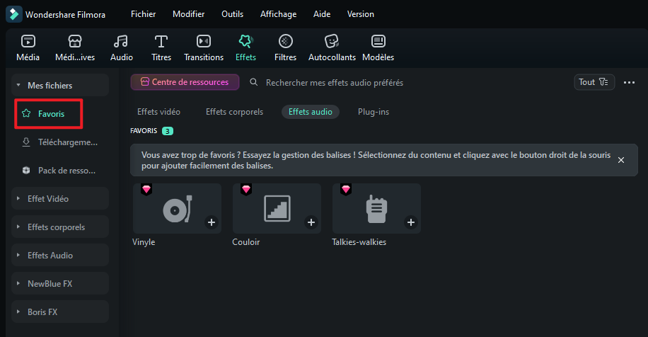Open the Autocollants sticker icon
Viewport: 648px width, 337px height.
[x=332, y=41]
